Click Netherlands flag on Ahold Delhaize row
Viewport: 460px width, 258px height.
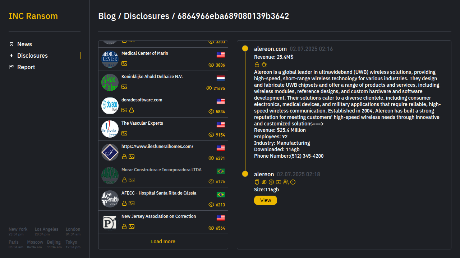221,78
